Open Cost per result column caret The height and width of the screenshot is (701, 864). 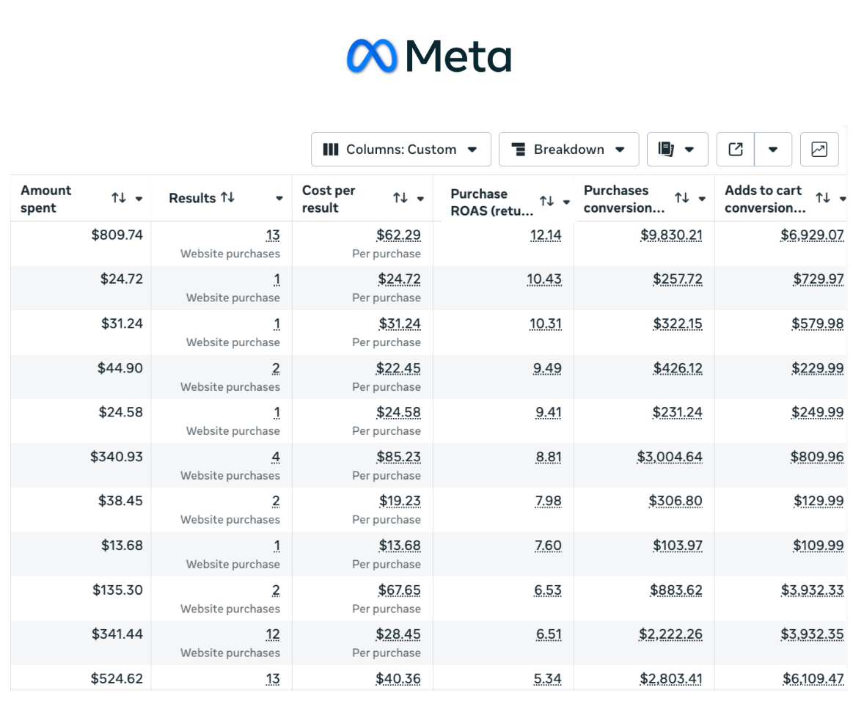click(x=420, y=199)
